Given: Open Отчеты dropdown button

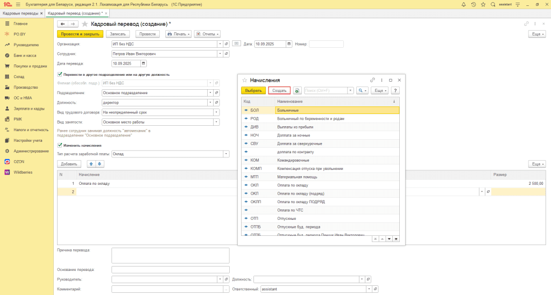Looking at the screenshot, I should pyautogui.click(x=207, y=34).
